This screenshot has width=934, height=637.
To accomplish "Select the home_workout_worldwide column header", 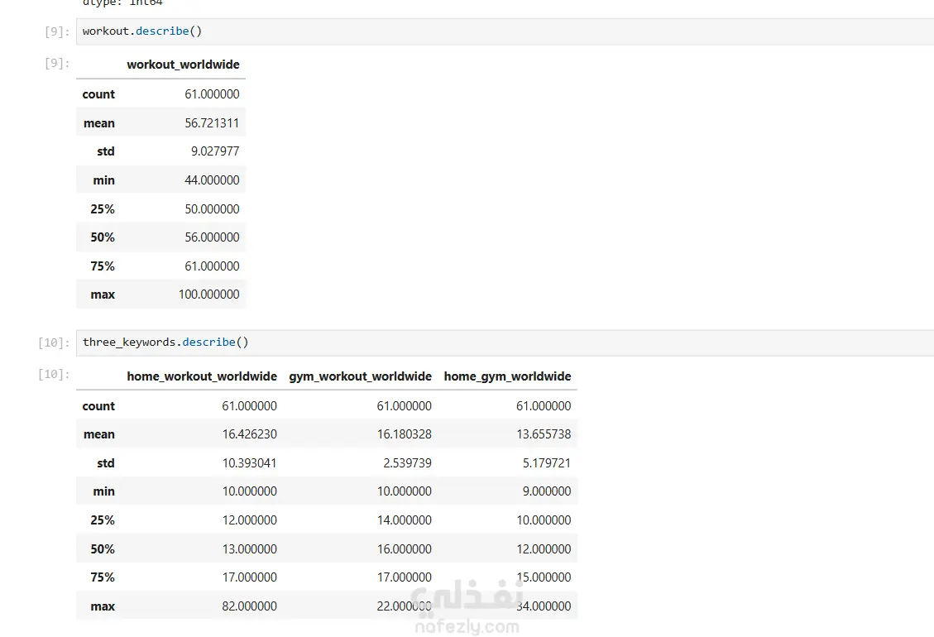I will pos(201,376).
